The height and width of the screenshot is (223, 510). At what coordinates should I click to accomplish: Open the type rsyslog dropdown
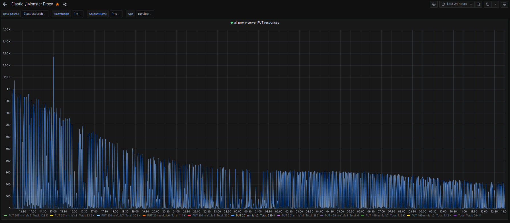pos(145,14)
